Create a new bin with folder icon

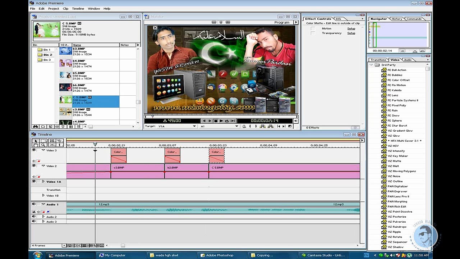tap(43, 127)
